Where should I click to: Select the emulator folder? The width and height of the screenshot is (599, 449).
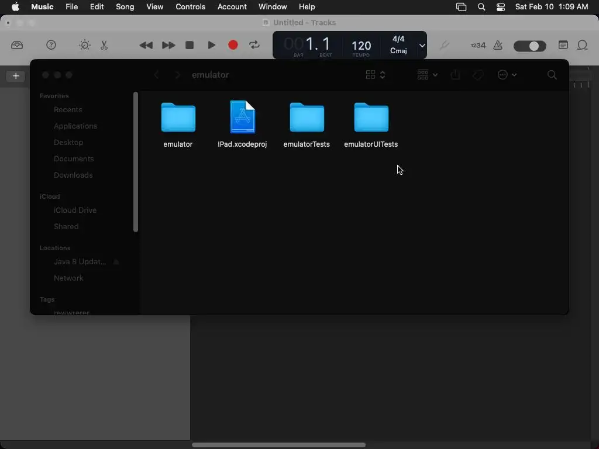click(178, 125)
